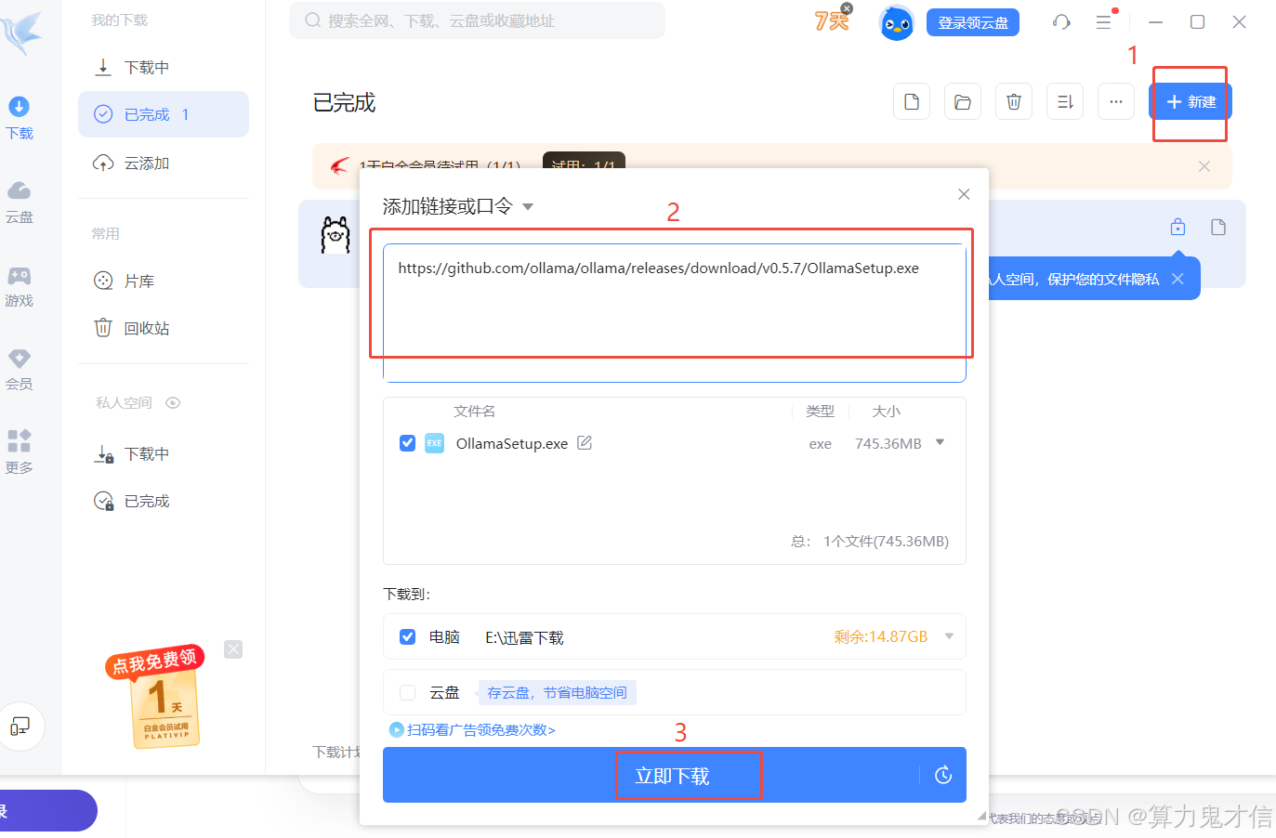Close the free VIP promo card
The width and height of the screenshot is (1276, 838).
click(x=233, y=649)
